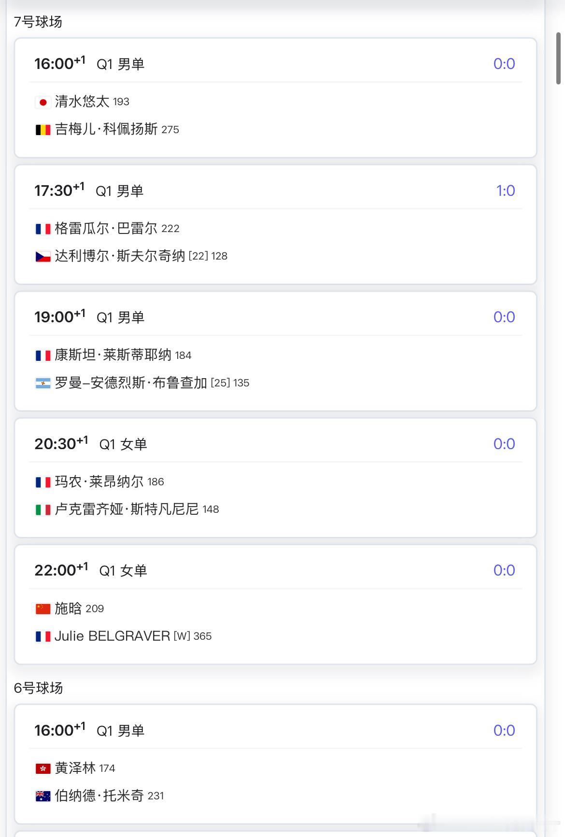Click Czech flag beside 达利博尔·斯夫尔奇纳

pos(43,257)
